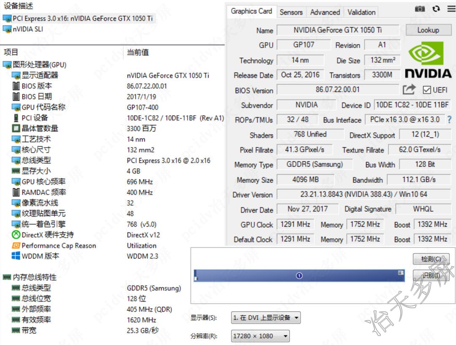This screenshot has height=345, width=456.
Task: Select the monitor 1 display rectangle
Action: pyautogui.click(x=299, y=275)
